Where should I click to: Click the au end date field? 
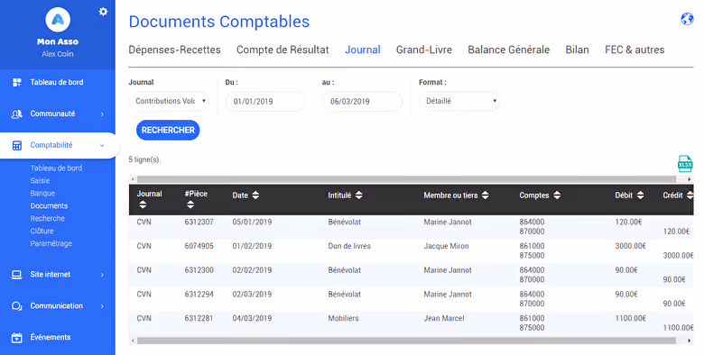(362, 101)
